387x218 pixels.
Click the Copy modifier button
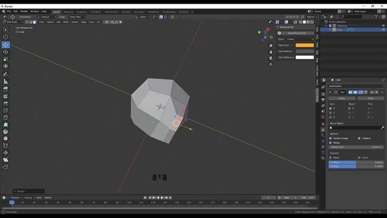point(371,98)
